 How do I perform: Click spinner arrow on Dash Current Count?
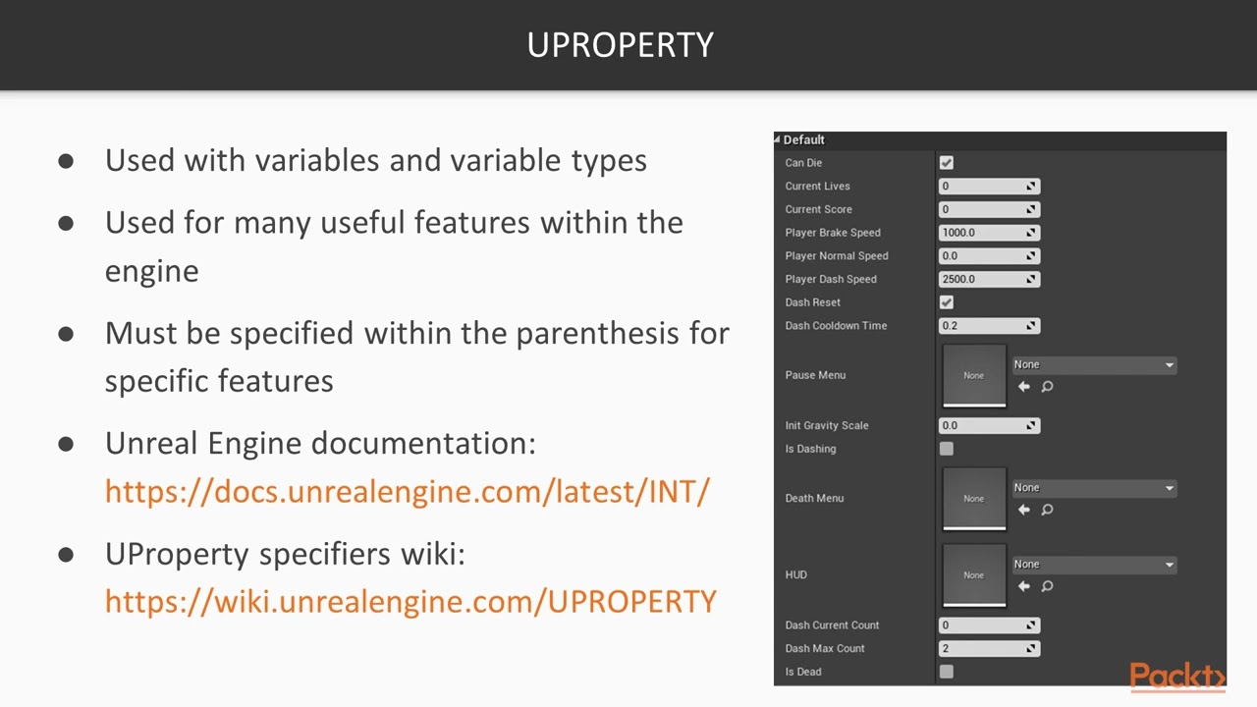click(1031, 625)
